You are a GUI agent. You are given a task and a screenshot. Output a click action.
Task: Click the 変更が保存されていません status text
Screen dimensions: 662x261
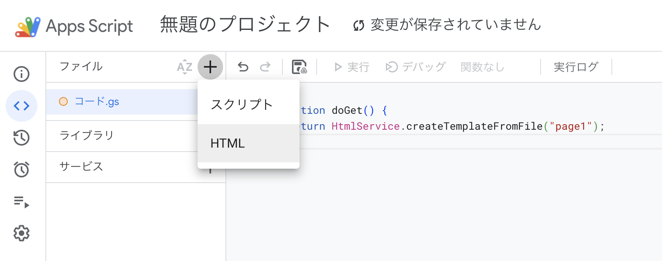point(456,25)
